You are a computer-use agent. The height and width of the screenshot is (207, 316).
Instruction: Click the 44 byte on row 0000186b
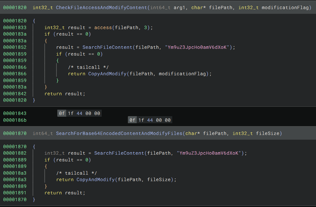(150, 120)
